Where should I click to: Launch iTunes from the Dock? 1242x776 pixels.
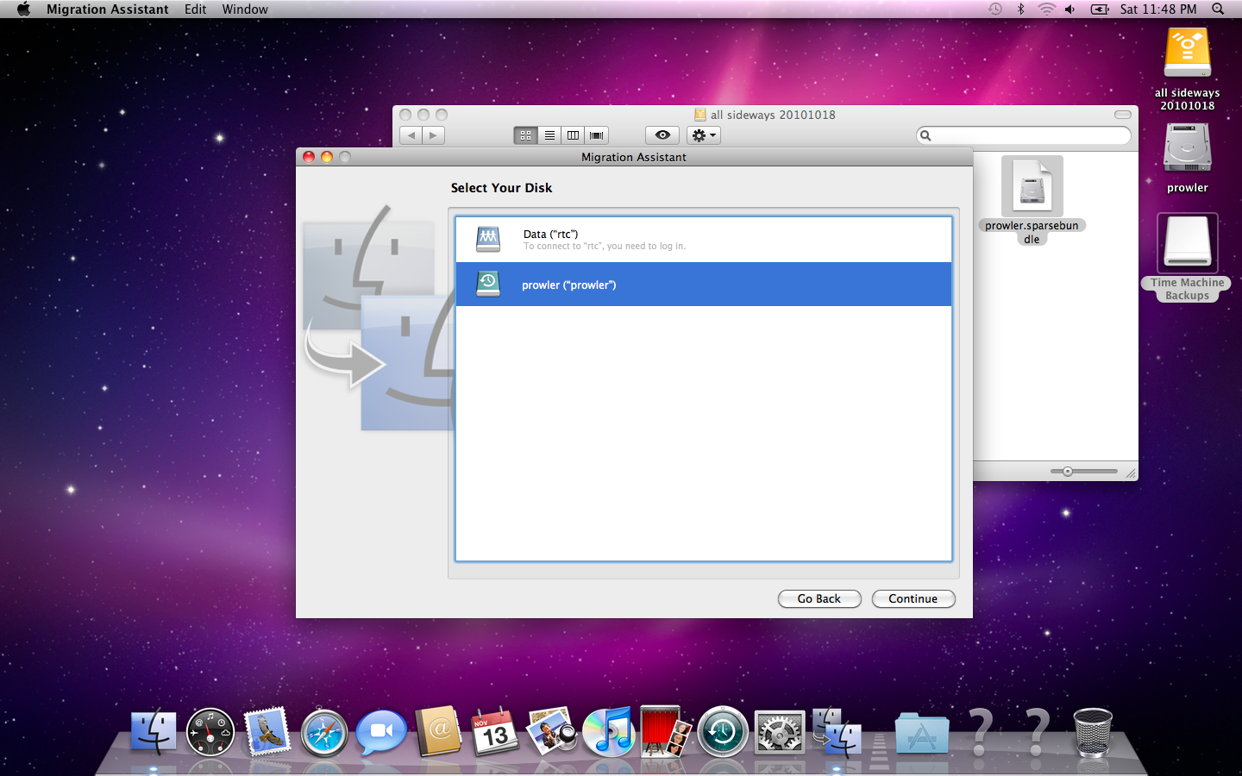tap(608, 733)
